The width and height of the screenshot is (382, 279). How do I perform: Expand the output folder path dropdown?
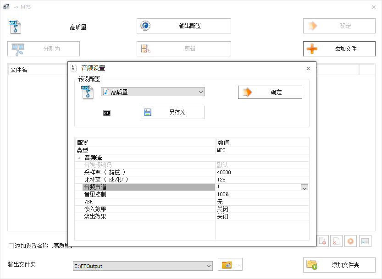click(x=209, y=265)
